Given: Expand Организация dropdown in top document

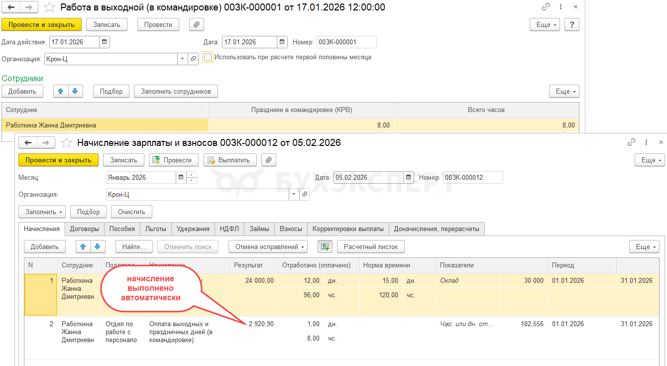Looking at the screenshot, I should (182, 59).
